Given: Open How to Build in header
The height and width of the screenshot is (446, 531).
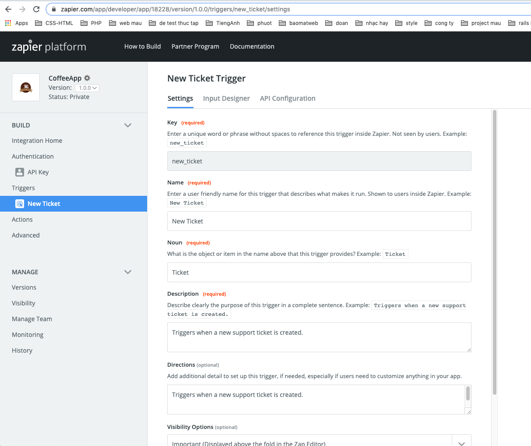Looking at the screenshot, I should tap(143, 46).
